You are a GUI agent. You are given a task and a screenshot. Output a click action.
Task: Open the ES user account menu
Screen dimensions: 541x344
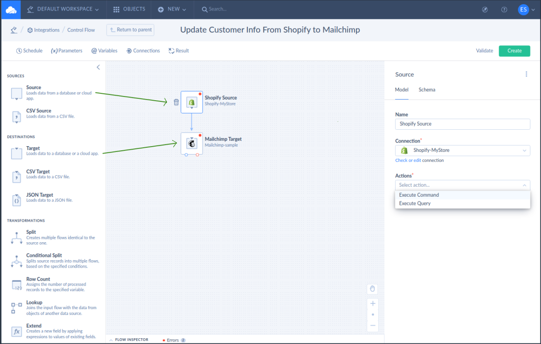point(526,9)
